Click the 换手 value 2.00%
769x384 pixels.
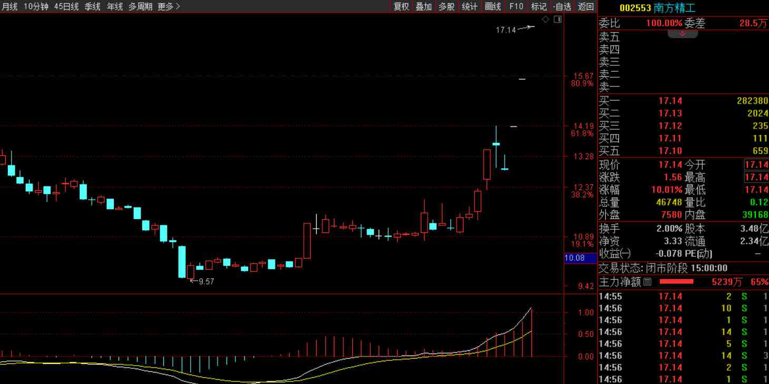point(669,229)
